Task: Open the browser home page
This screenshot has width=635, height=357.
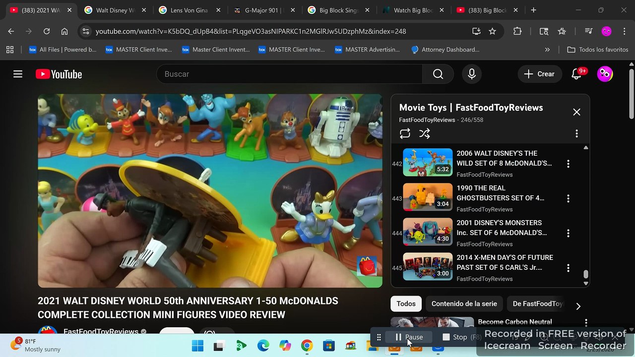Action: 64,31
